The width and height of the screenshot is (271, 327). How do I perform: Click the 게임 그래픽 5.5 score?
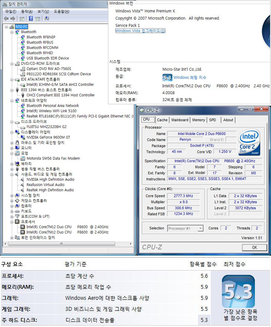[x=204, y=309]
